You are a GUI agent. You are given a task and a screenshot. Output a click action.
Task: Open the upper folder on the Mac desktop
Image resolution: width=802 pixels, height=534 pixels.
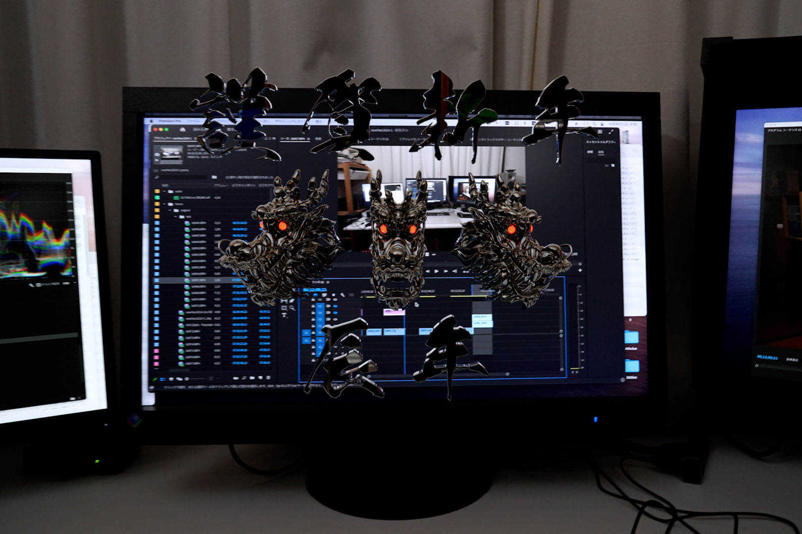(x=632, y=338)
